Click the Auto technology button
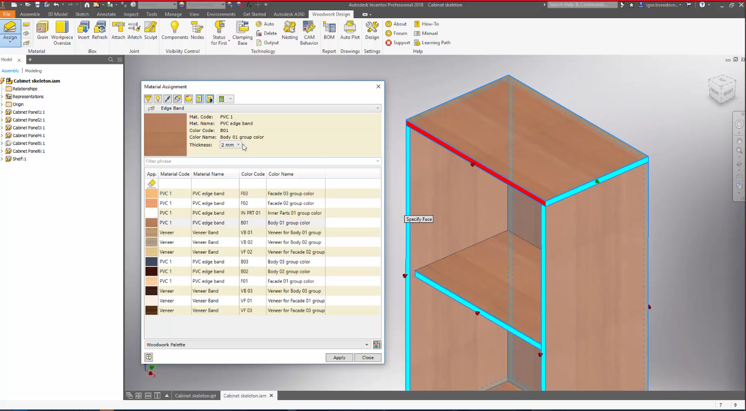The height and width of the screenshot is (411, 746). [x=265, y=24]
